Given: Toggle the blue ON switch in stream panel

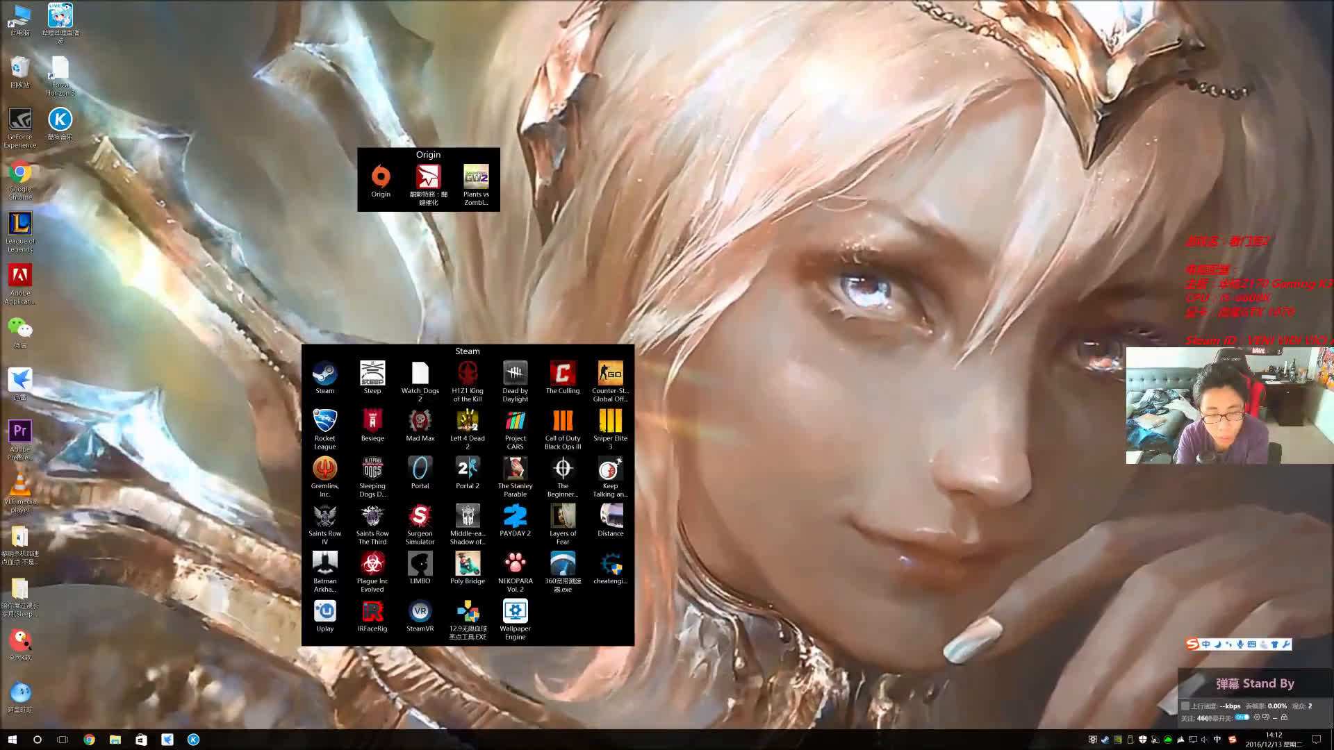Looking at the screenshot, I should tap(1242, 717).
